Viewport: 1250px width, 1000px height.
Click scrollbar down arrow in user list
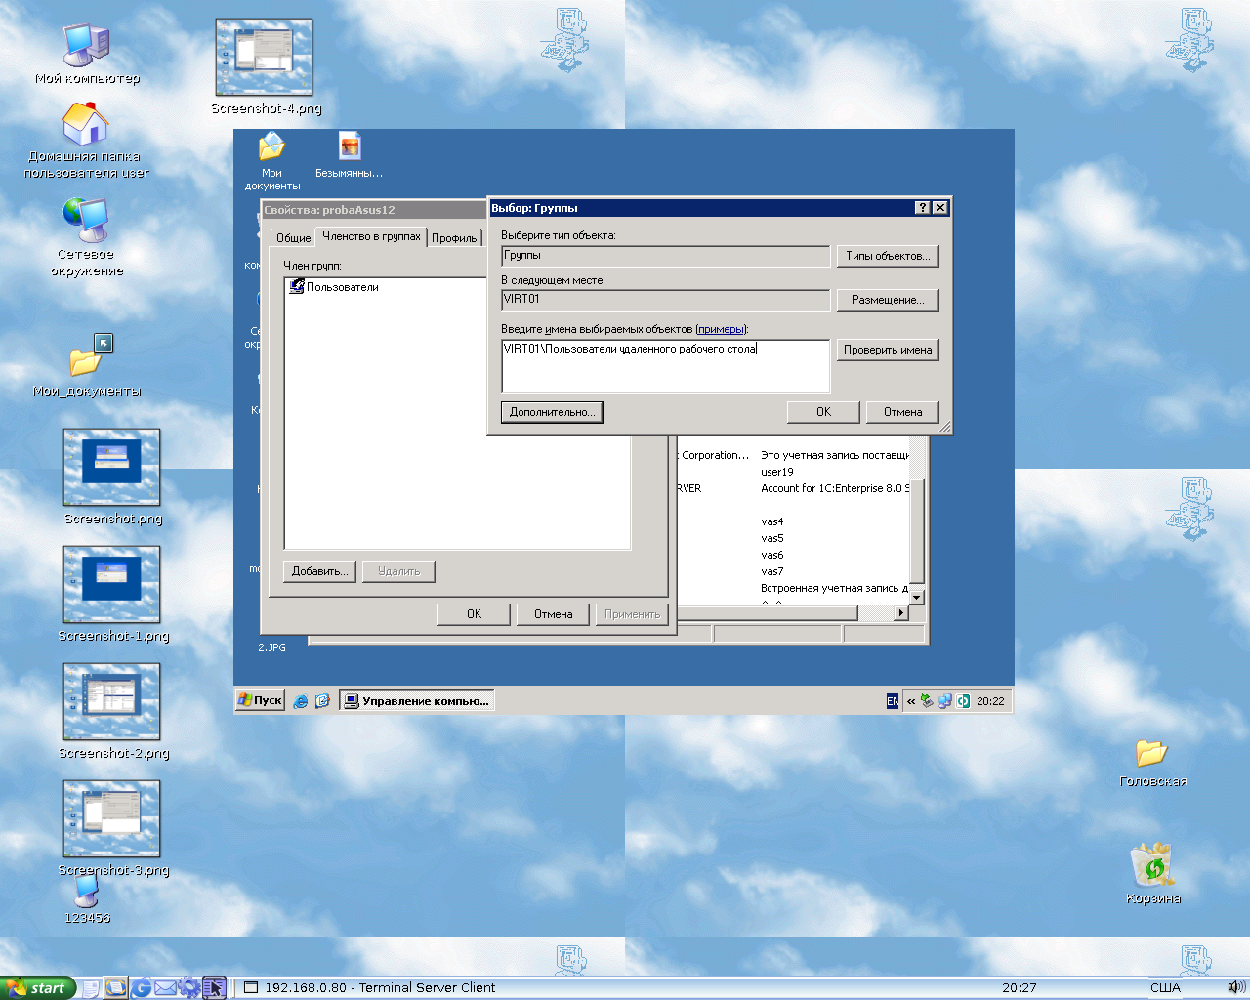pos(916,597)
